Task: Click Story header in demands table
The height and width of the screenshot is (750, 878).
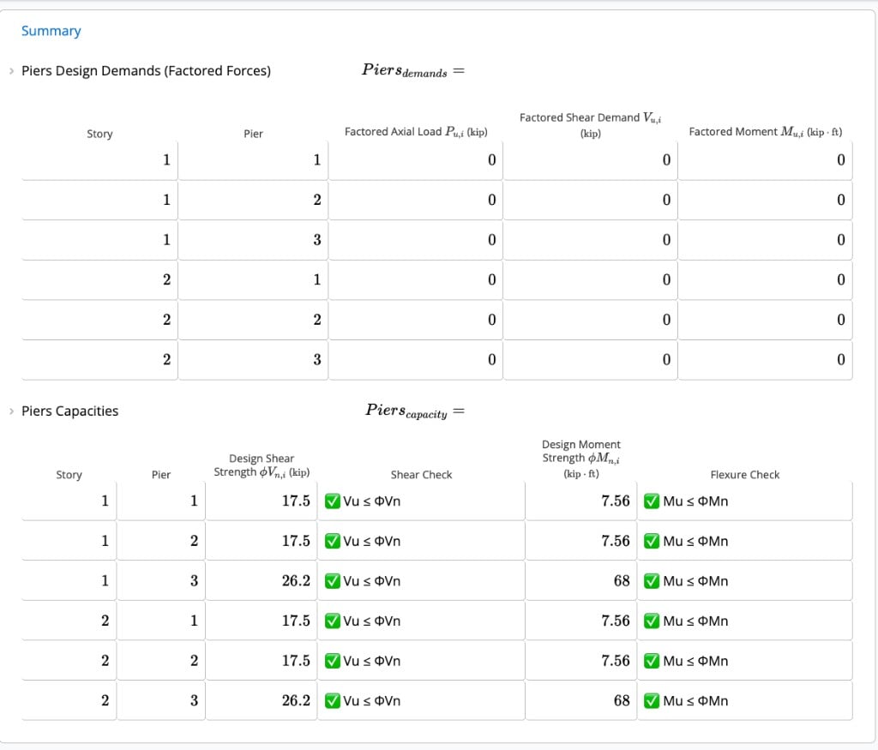Action: pos(99,134)
